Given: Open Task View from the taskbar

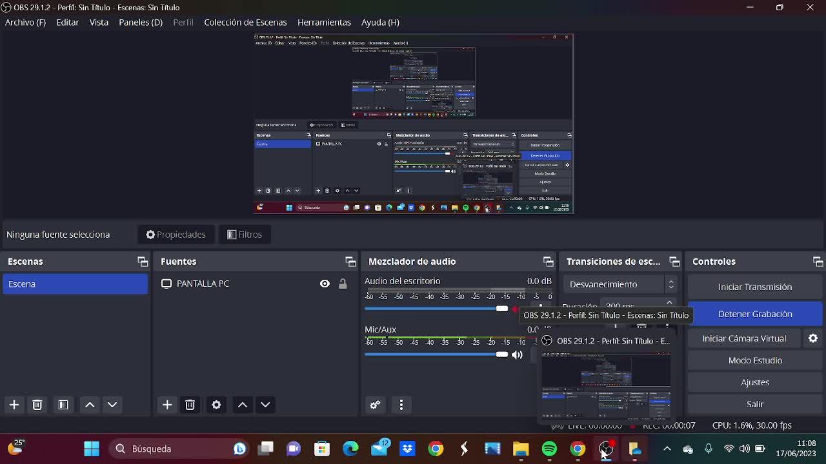Looking at the screenshot, I should [x=266, y=449].
